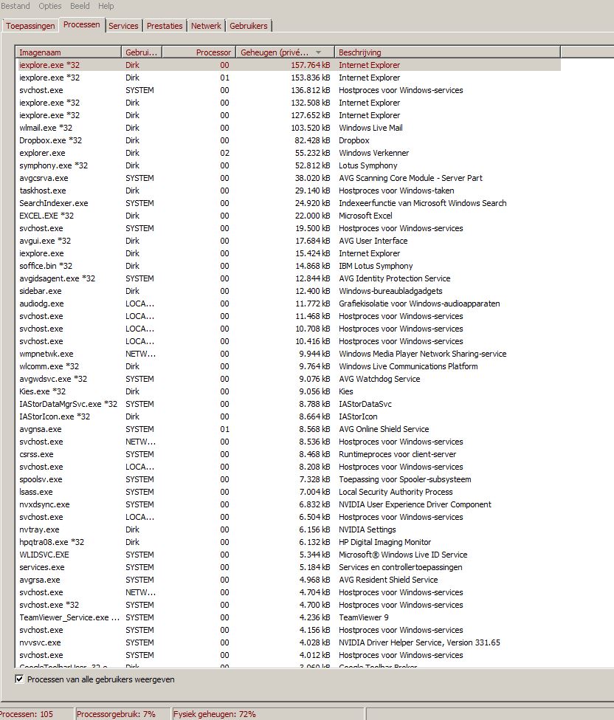Sort by the Processor column header
Image resolution: width=614 pixels, height=720 pixels.
coord(199,52)
